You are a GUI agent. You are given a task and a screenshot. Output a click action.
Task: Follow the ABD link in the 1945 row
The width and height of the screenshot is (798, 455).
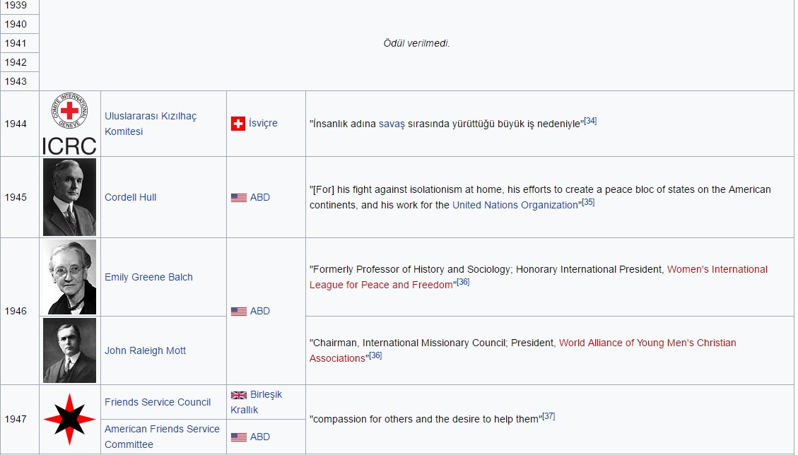point(260,197)
